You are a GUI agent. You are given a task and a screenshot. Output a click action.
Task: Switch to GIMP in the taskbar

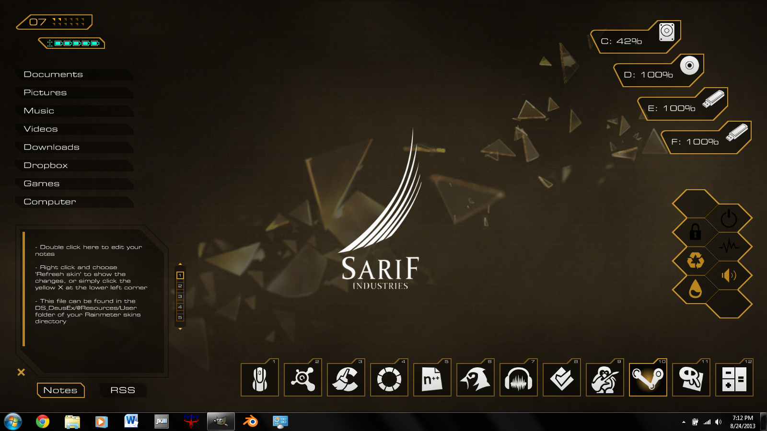(221, 421)
